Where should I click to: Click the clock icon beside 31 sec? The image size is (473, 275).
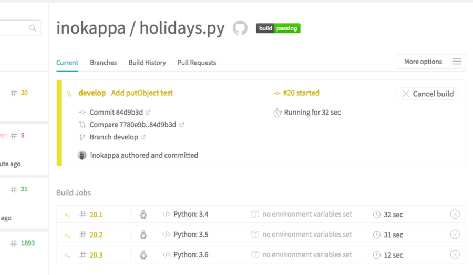click(x=376, y=235)
